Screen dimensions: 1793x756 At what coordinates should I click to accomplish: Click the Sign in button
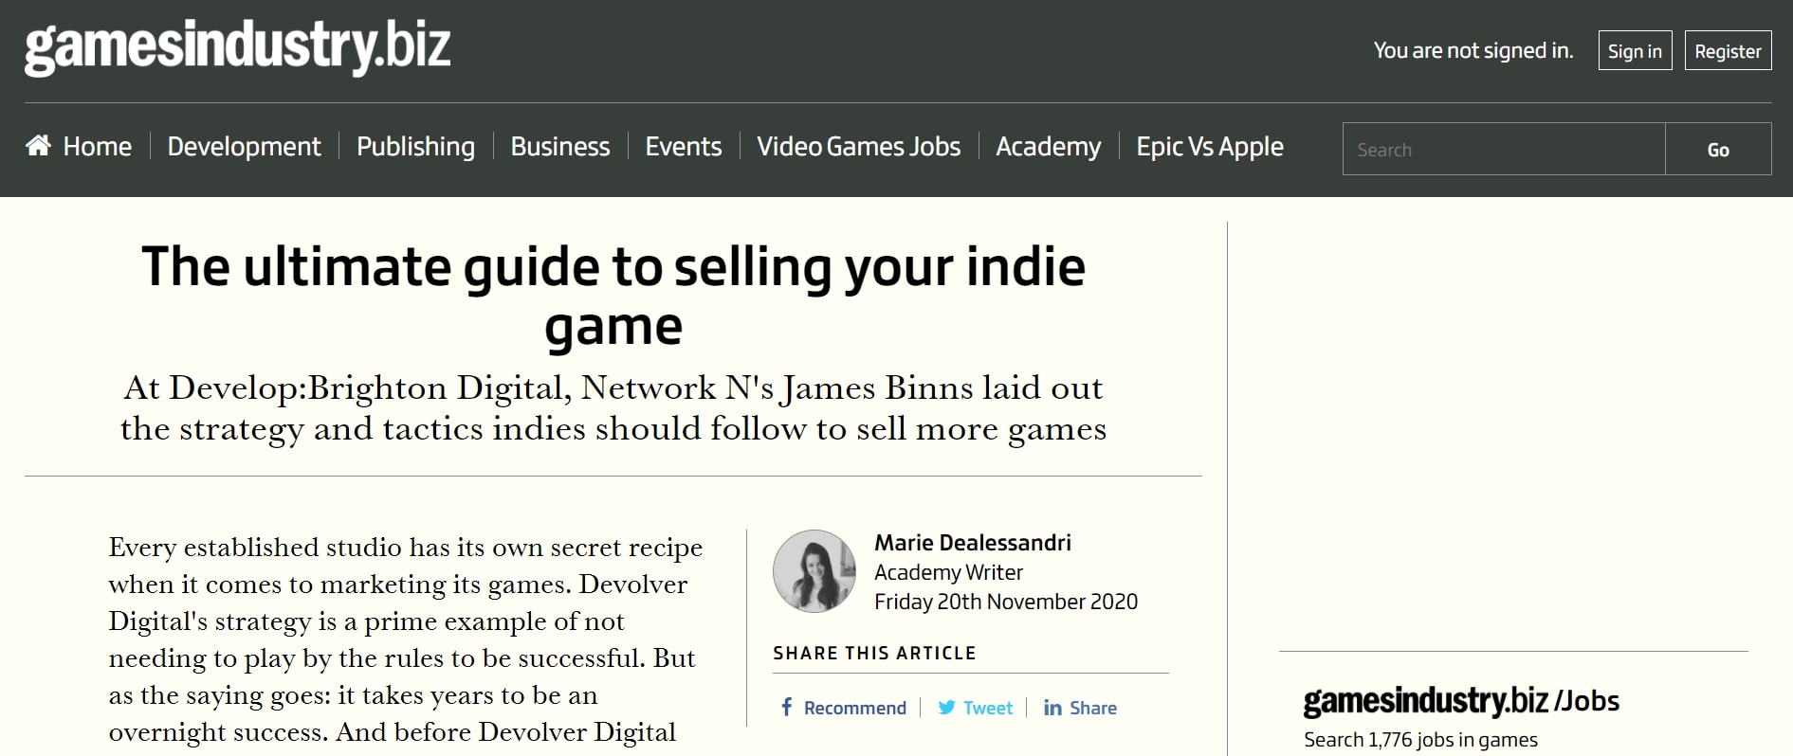tap(1635, 51)
